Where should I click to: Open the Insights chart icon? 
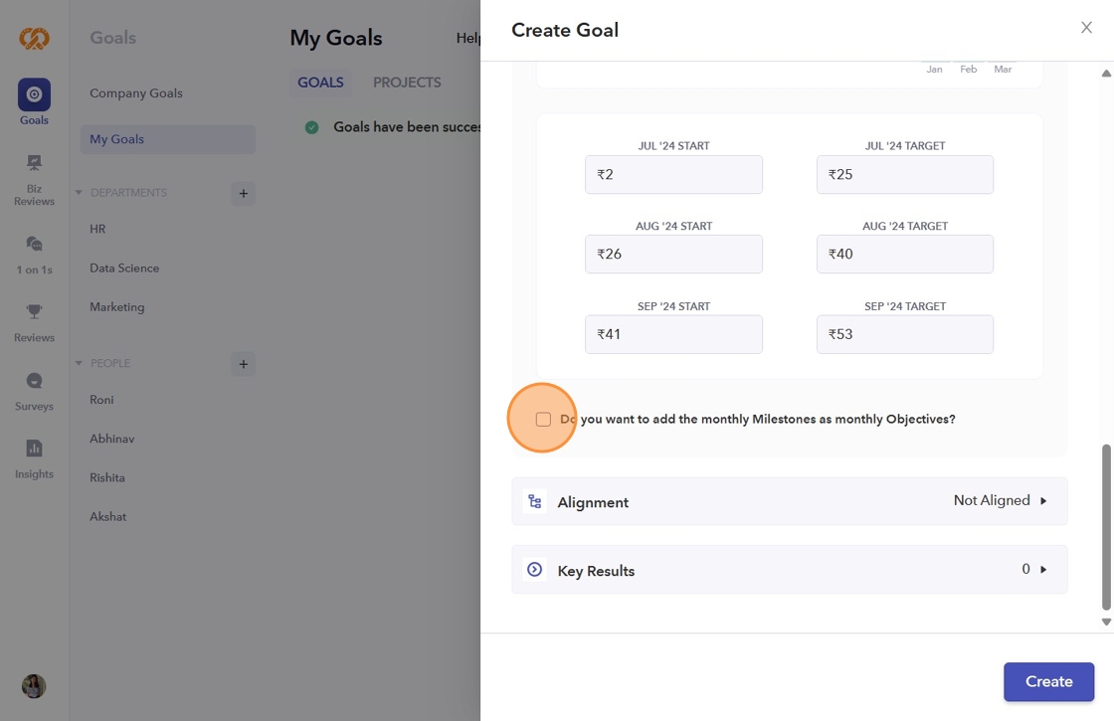point(34,449)
